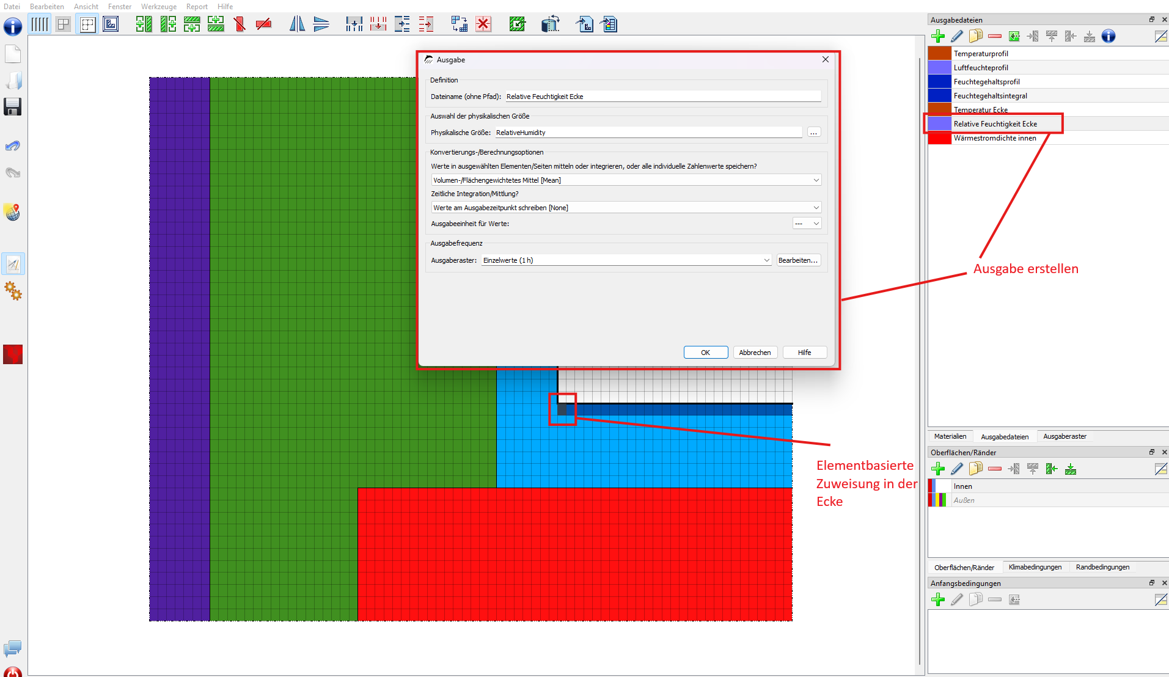The height and width of the screenshot is (677, 1169).
Task: Switch to the Randbedingungen tab
Action: pyautogui.click(x=1102, y=567)
